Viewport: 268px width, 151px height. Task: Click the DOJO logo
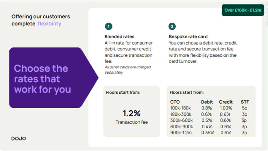click(x=19, y=138)
